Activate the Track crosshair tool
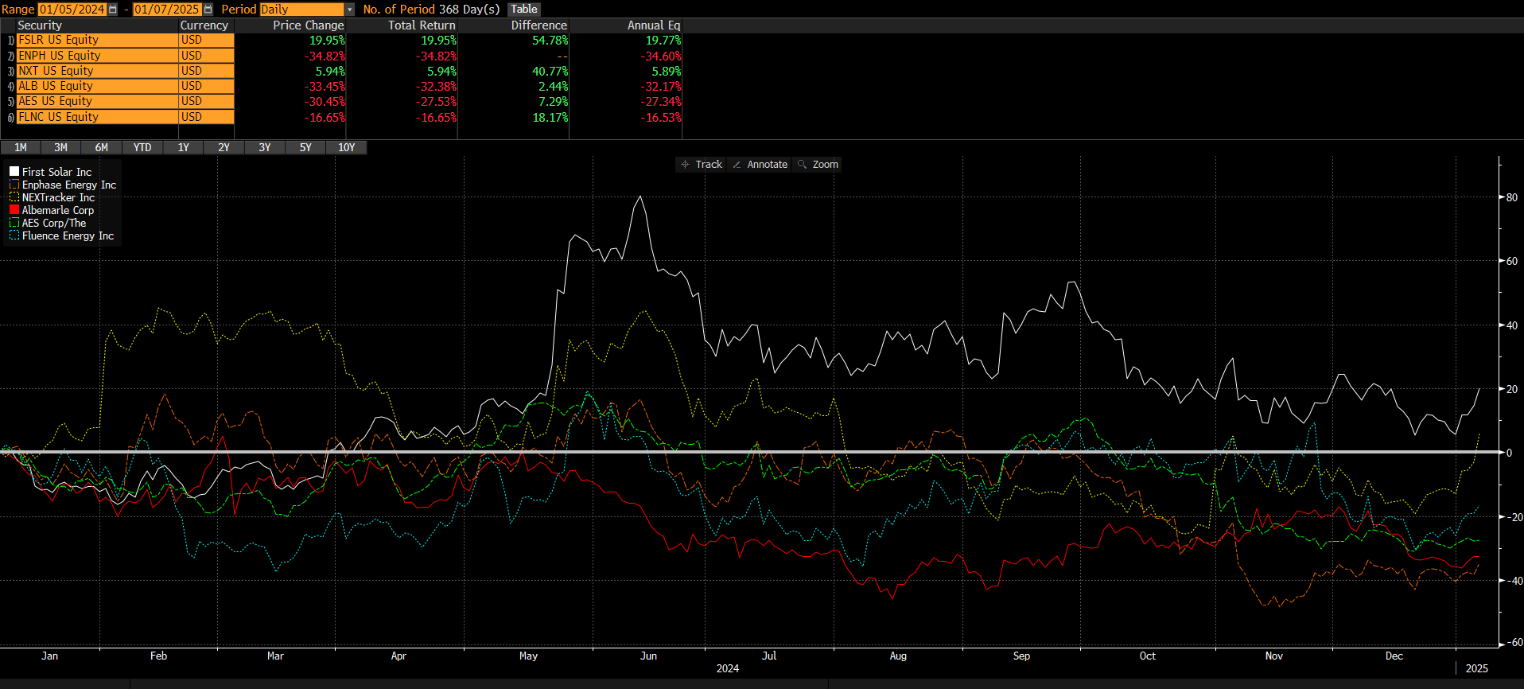The width and height of the screenshot is (1524, 689). pyautogui.click(x=701, y=165)
